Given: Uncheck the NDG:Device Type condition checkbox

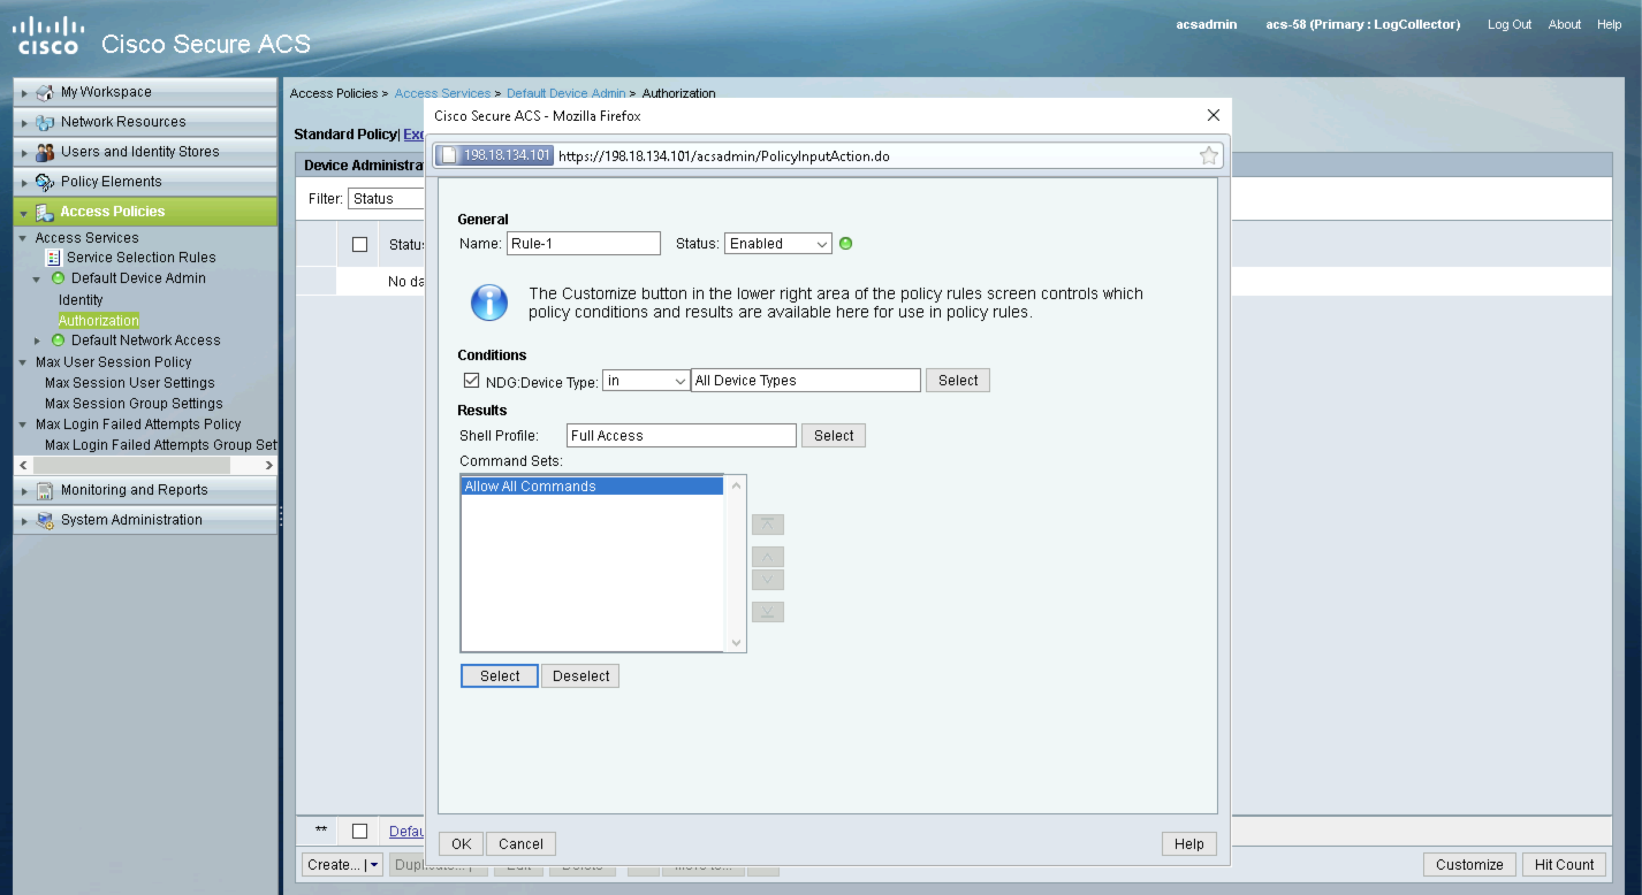Looking at the screenshot, I should click(x=471, y=380).
